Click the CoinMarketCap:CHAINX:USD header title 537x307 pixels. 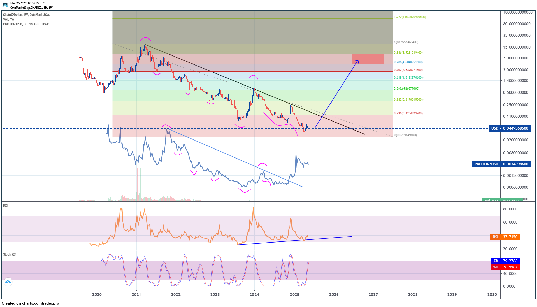[x=31, y=8]
